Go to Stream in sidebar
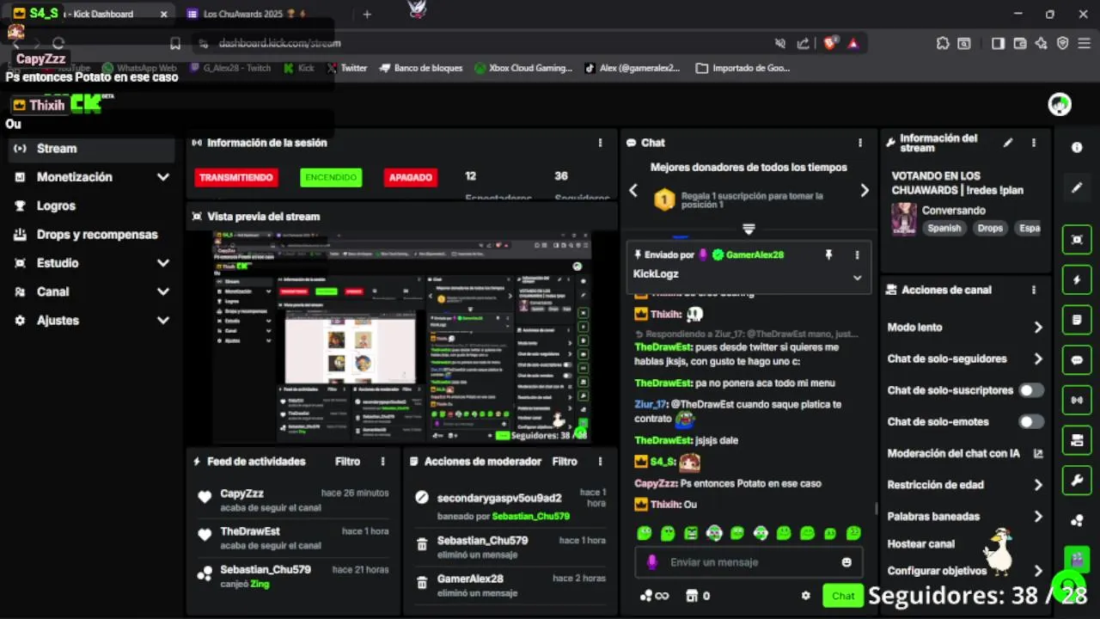The image size is (1100, 619). tap(91, 149)
